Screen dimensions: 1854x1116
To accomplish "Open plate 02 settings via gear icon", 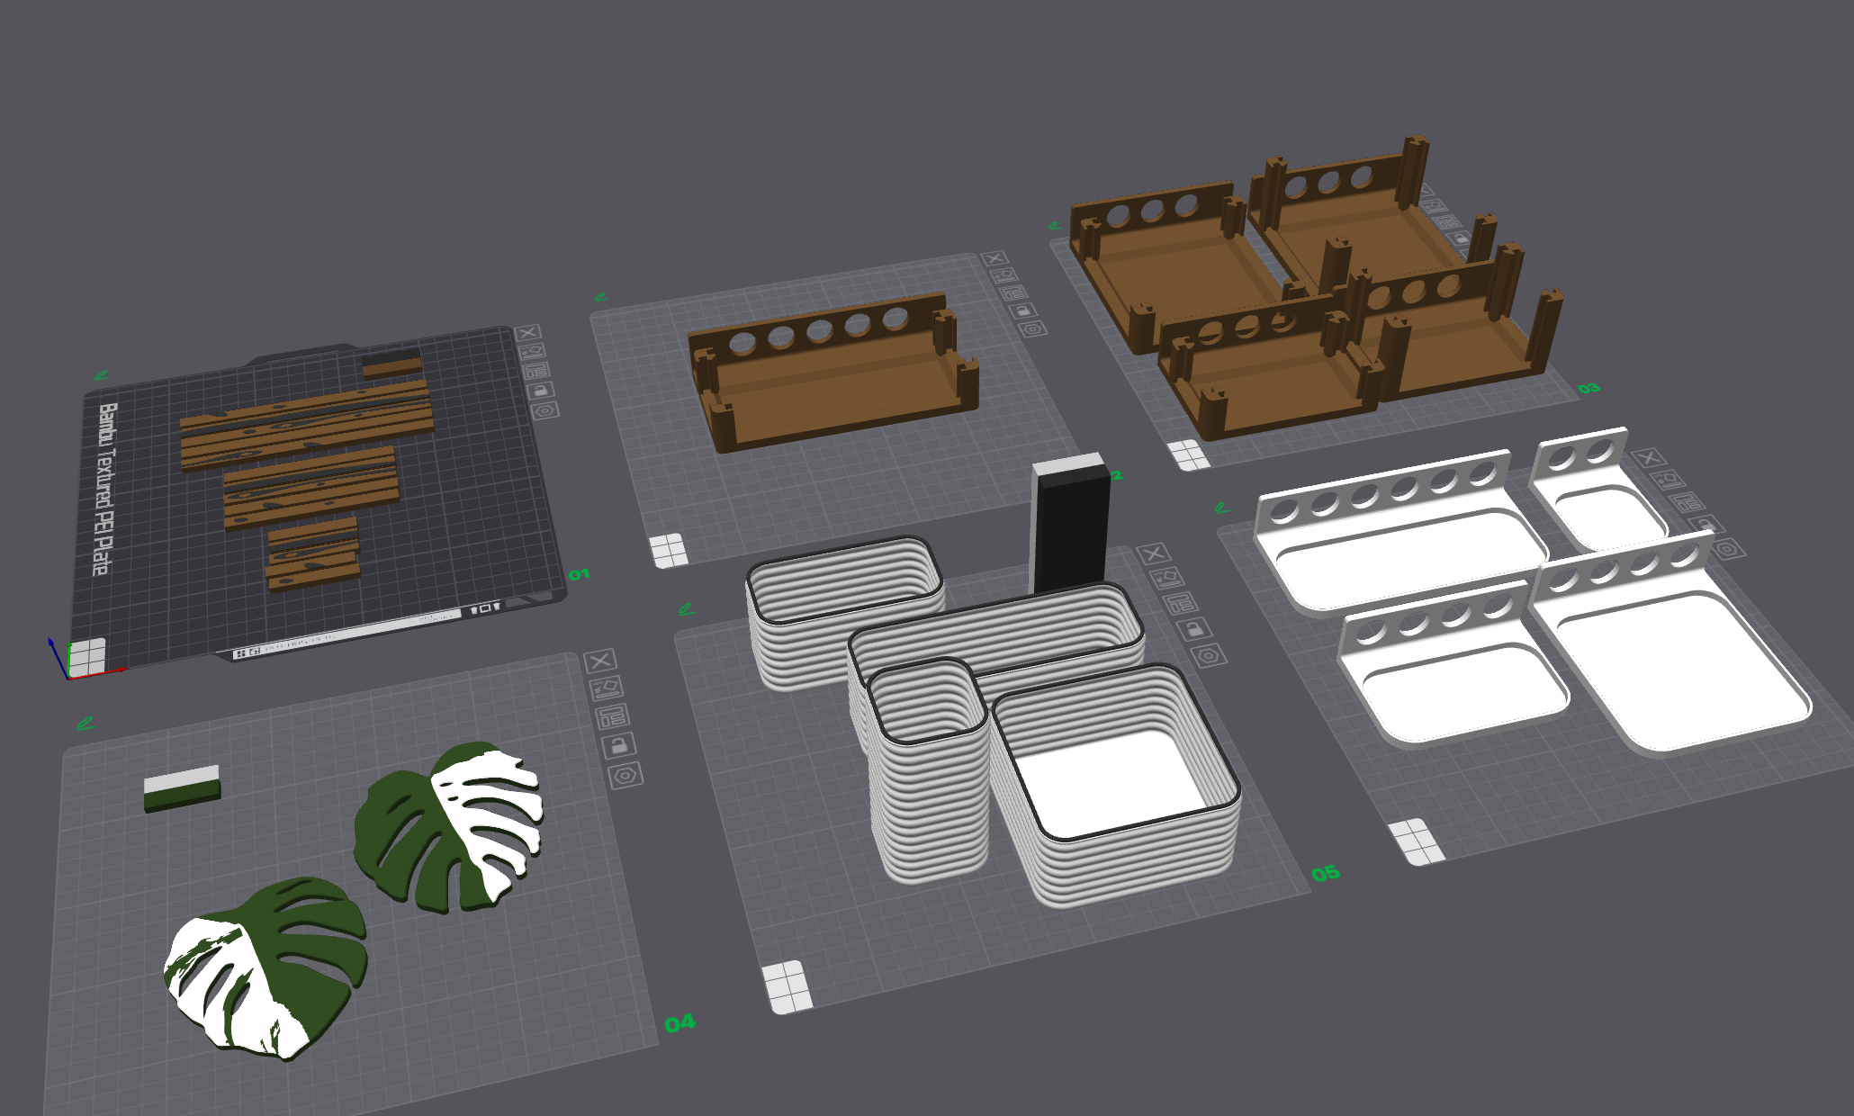I will pos(1033,329).
